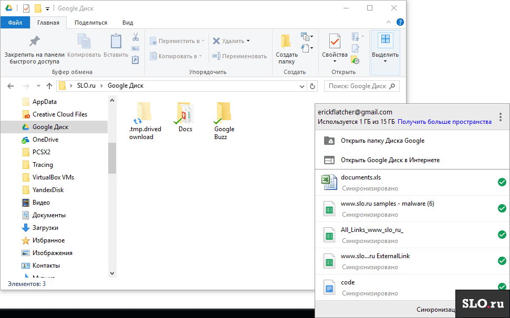The width and height of the screenshot is (510, 318).
Task: Click the Вставить paste button
Action: [116, 46]
